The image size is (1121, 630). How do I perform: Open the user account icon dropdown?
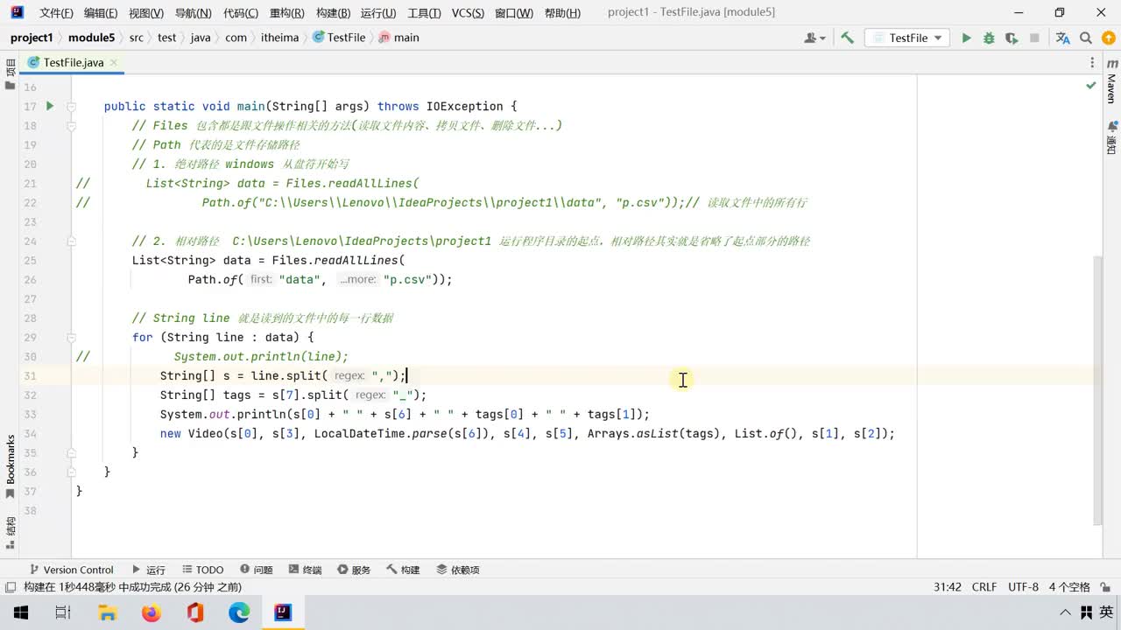(814, 38)
